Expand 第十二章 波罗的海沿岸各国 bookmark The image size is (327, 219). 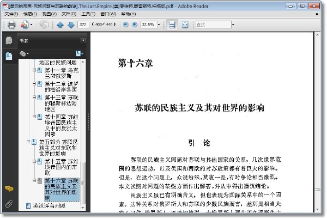pos(34,84)
